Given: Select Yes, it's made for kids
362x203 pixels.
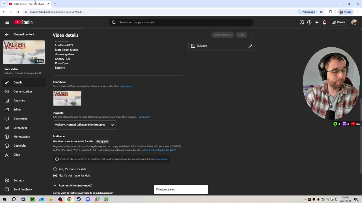Looking at the screenshot, I should (55, 169).
